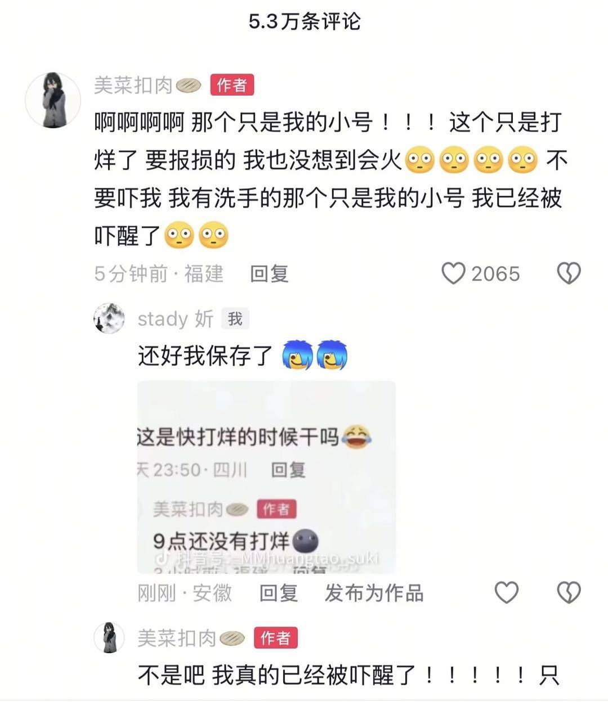Viewport: 608px width, 702px height.
Task: Open the attached screenshot image in reply
Action: point(266,477)
